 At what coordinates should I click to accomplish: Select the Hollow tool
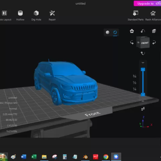tap(20, 16)
